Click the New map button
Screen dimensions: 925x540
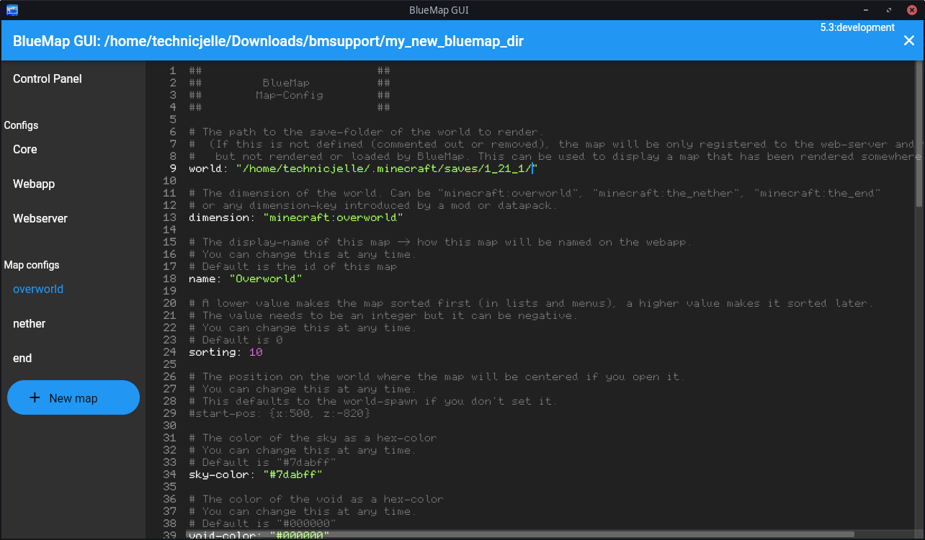(73, 397)
